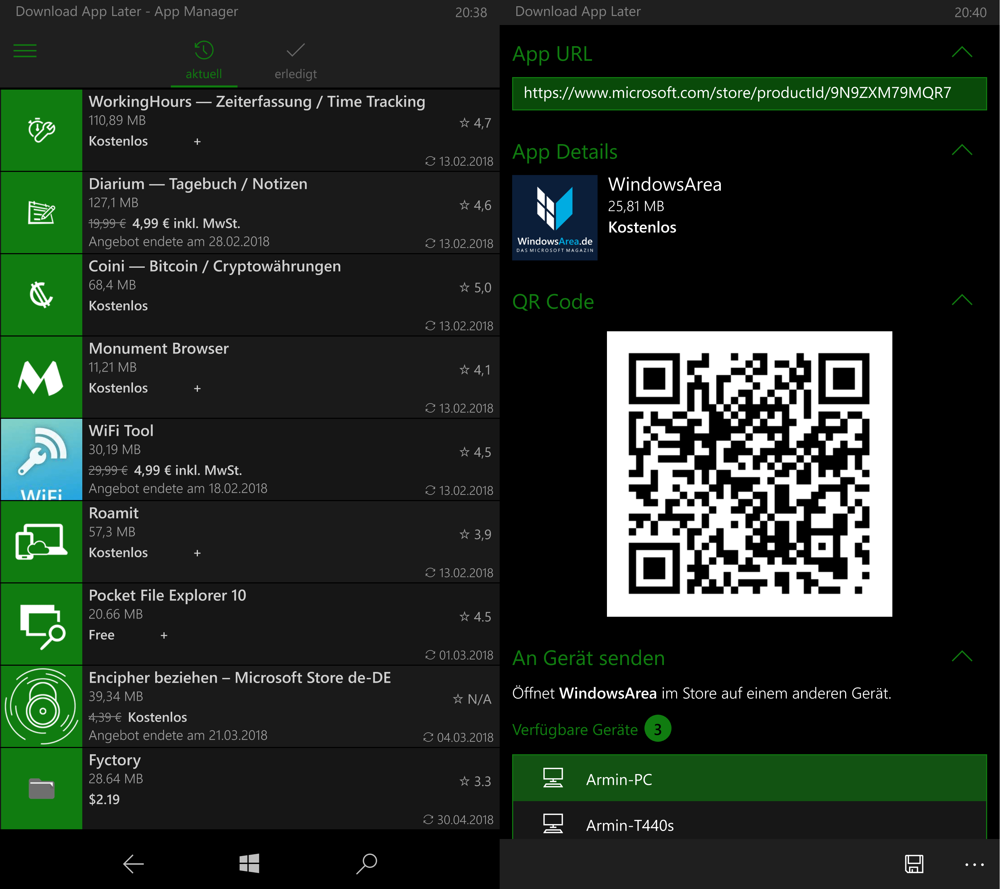Screen dimensions: 1000x889
Task: Open Coini — Bitcoin / Cryptowährungen title
Action: (x=215, y=266)
